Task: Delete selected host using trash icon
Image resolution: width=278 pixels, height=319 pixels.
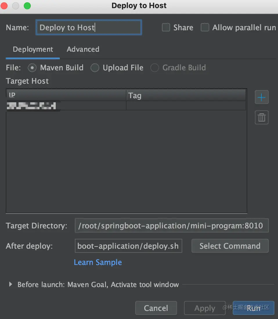Action: [261, 117]
